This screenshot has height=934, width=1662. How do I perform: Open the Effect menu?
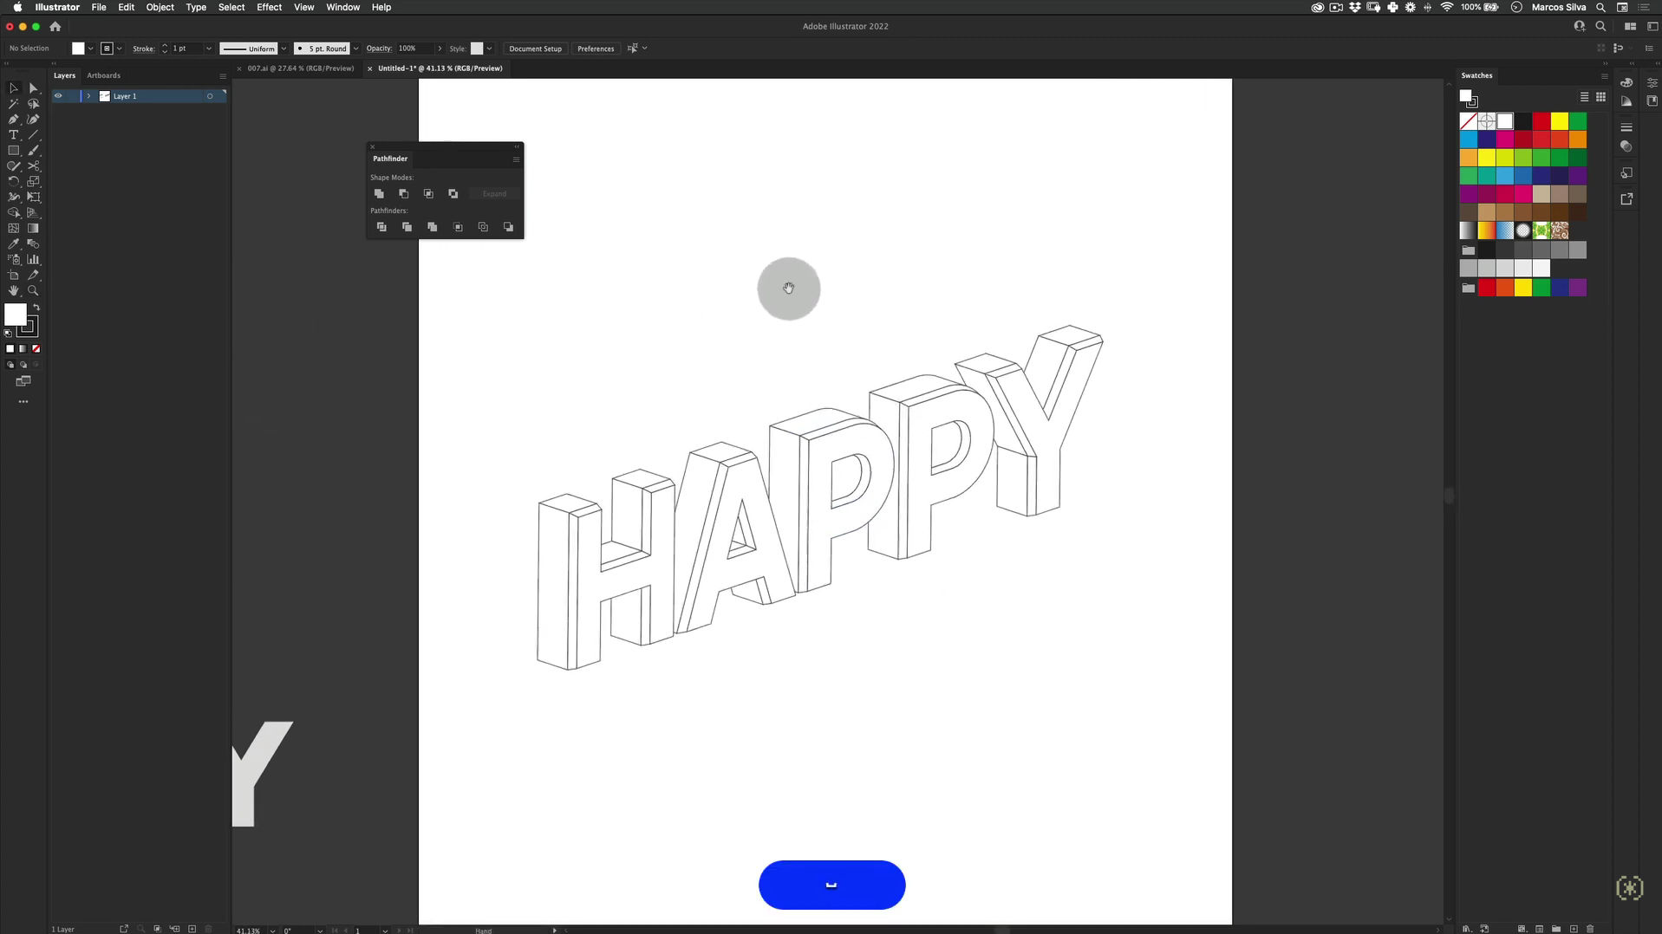tap(269, 7)
